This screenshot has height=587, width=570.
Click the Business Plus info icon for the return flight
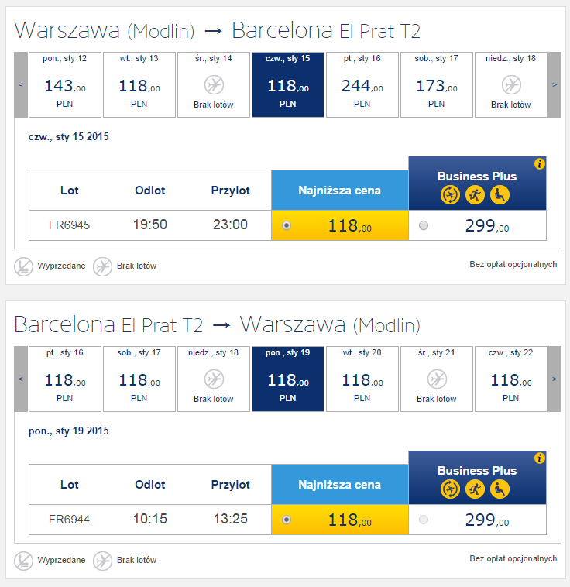coord(539,458)
